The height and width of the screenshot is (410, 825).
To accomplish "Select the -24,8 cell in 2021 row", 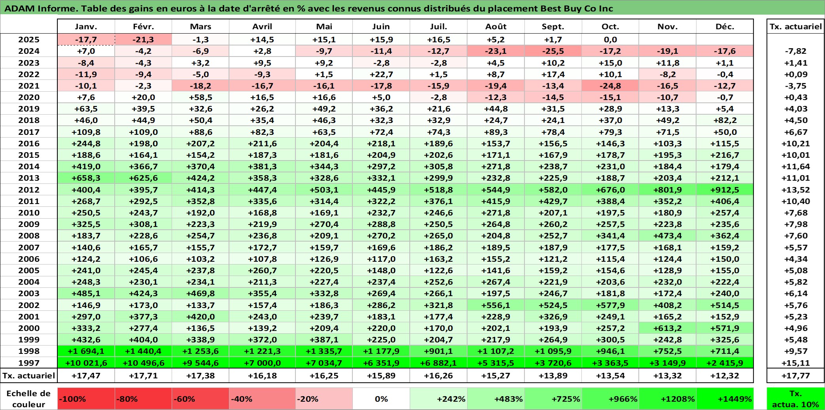I will [610, 86].
